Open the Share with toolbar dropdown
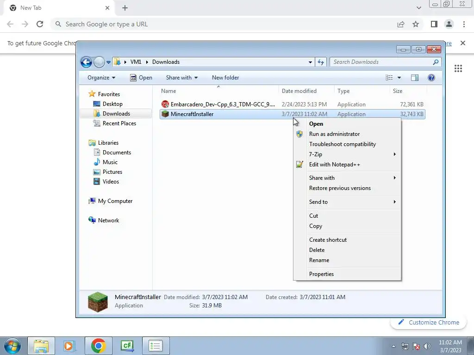 coord(181,78)
